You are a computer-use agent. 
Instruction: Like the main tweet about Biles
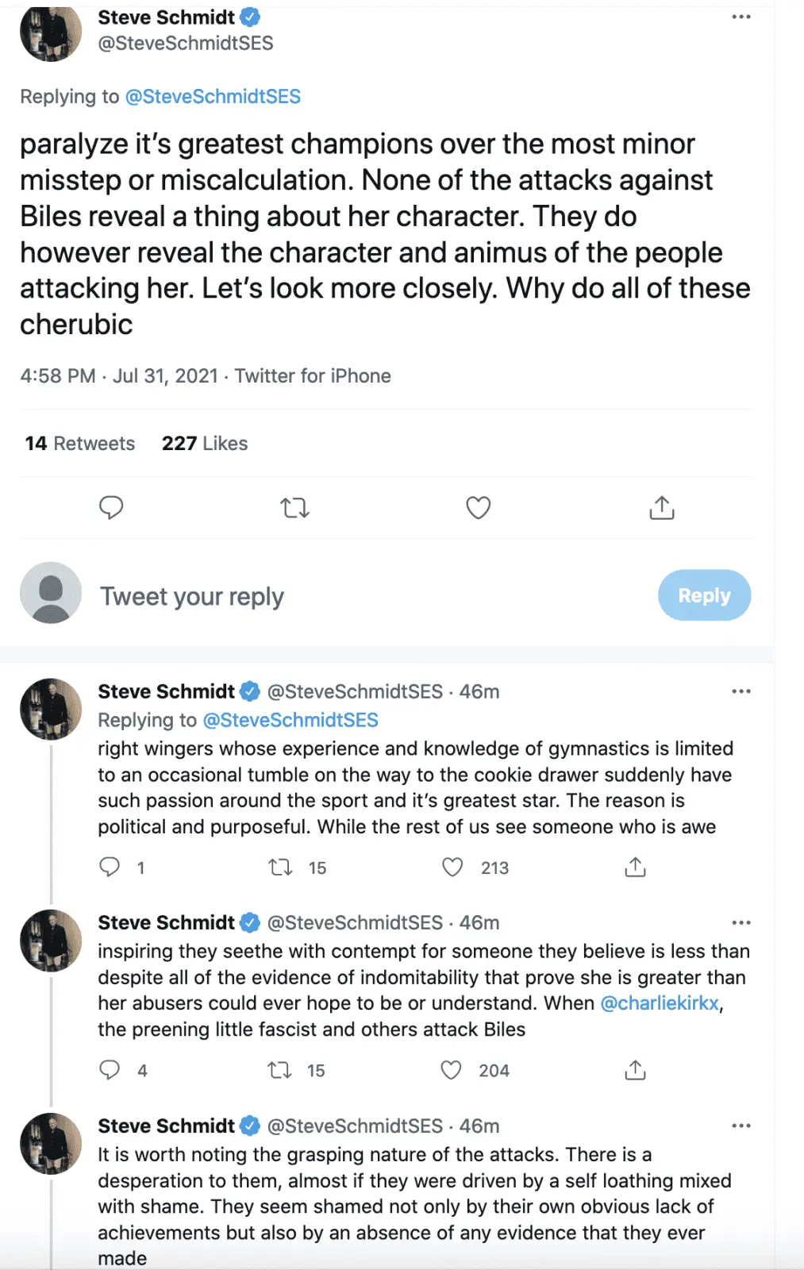click(478, 507)
